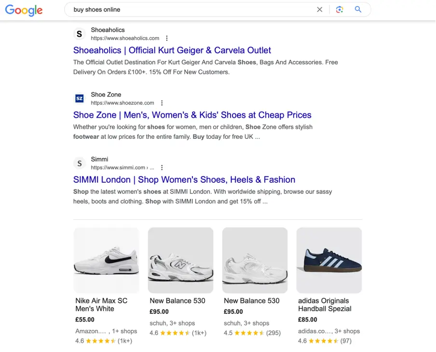436x352 pixels.
Task: Click the Simmi site favicon
Action: (80, 163)
